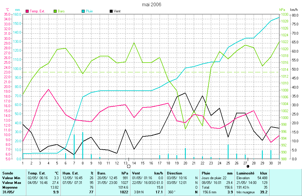Open the Direction column header
The image size is (302, 196).
coord(174,173)
